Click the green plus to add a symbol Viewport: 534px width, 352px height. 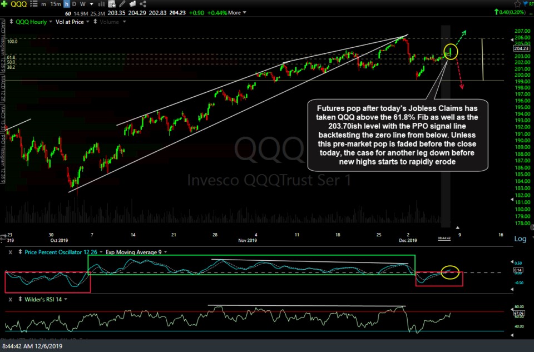tap(4, 4)
